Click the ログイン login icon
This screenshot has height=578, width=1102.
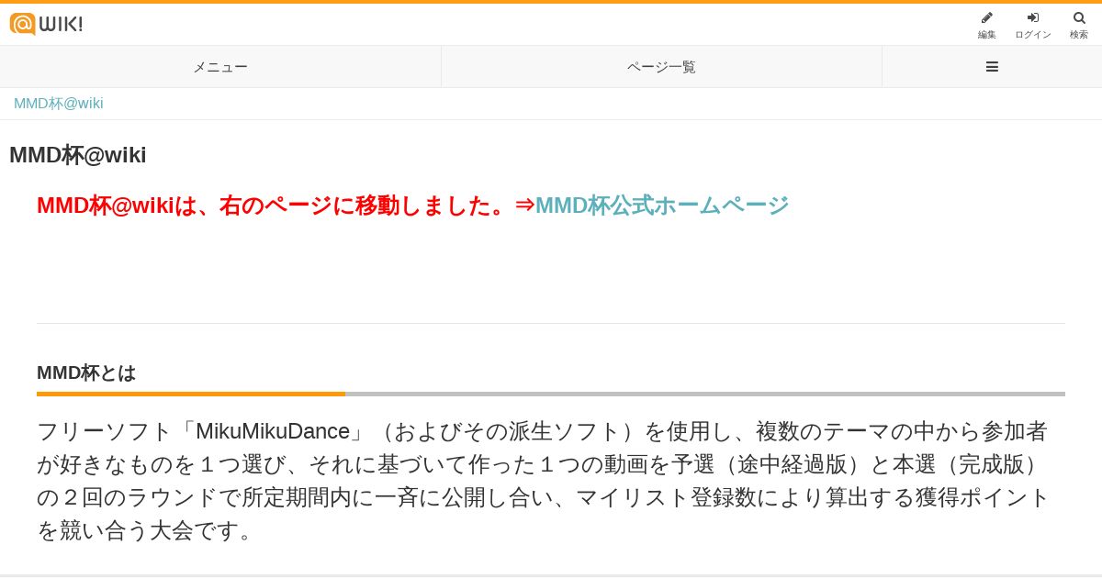(1033, 17)
